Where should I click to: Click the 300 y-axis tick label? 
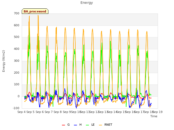[17, 61]
